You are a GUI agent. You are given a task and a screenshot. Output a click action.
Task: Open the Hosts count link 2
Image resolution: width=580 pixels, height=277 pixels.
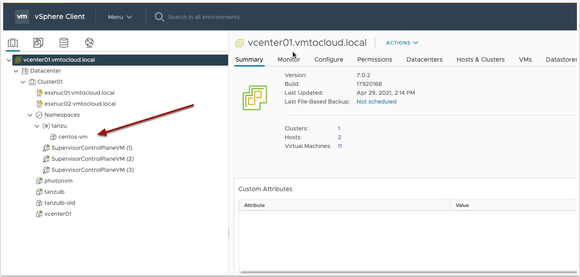coord(340,137)
